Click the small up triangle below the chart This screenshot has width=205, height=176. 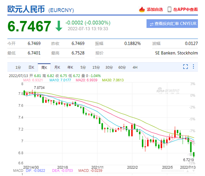188,171
